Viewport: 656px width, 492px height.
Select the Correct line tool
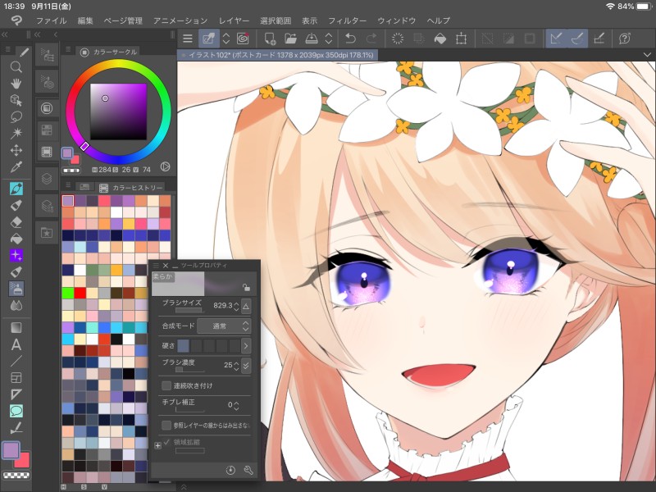[x=16, y=427]
